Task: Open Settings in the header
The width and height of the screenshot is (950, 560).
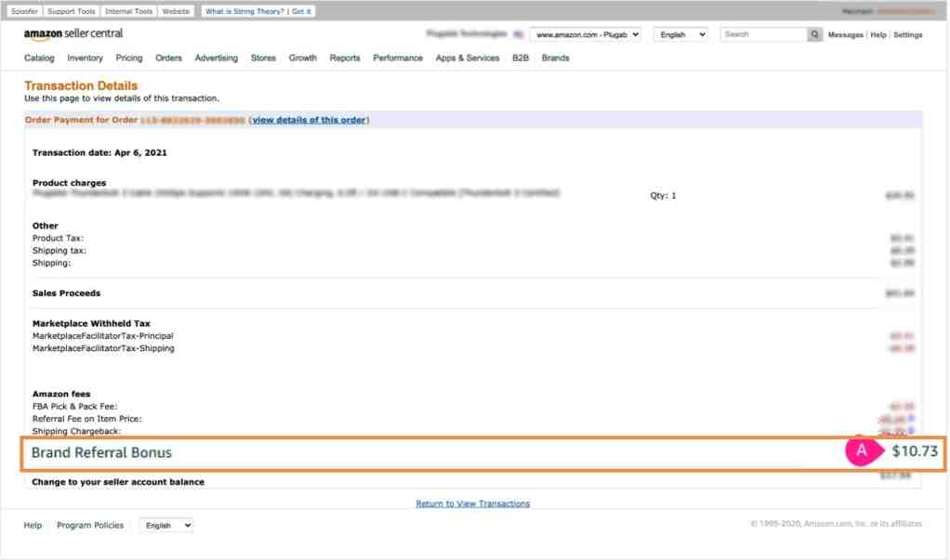Action: pos(907,35)
